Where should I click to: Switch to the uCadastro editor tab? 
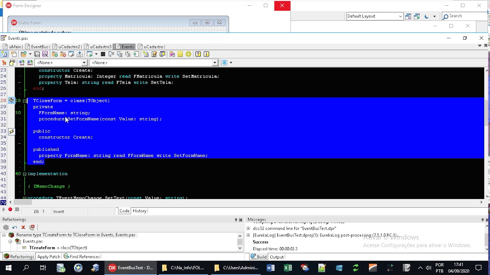(x=151, y=47)
